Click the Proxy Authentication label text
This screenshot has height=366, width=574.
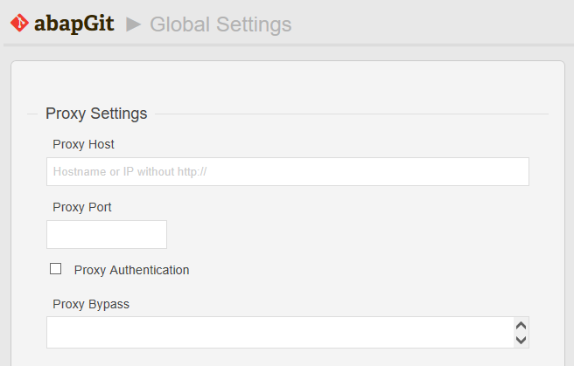coord(132,270)
